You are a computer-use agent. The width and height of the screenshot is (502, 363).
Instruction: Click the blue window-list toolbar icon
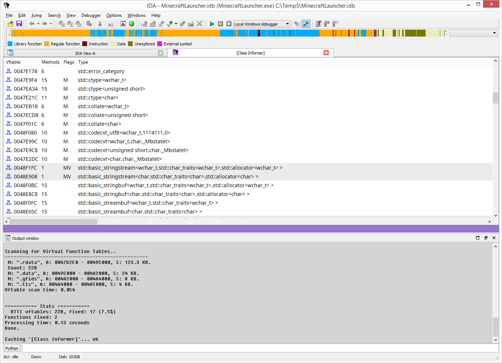(x=318, y=24)
